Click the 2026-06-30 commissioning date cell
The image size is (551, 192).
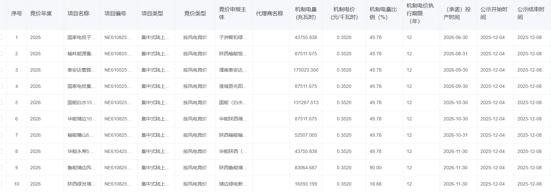pyautogui.click(x=455, y=37)
